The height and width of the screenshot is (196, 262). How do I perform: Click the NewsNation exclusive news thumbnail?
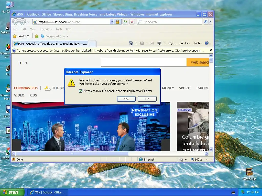pos(91,127)
